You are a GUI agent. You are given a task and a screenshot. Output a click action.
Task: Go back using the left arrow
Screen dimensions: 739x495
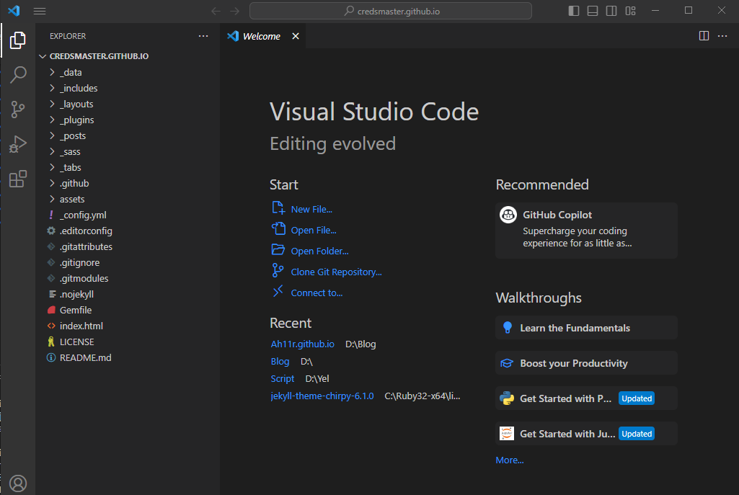216,11
